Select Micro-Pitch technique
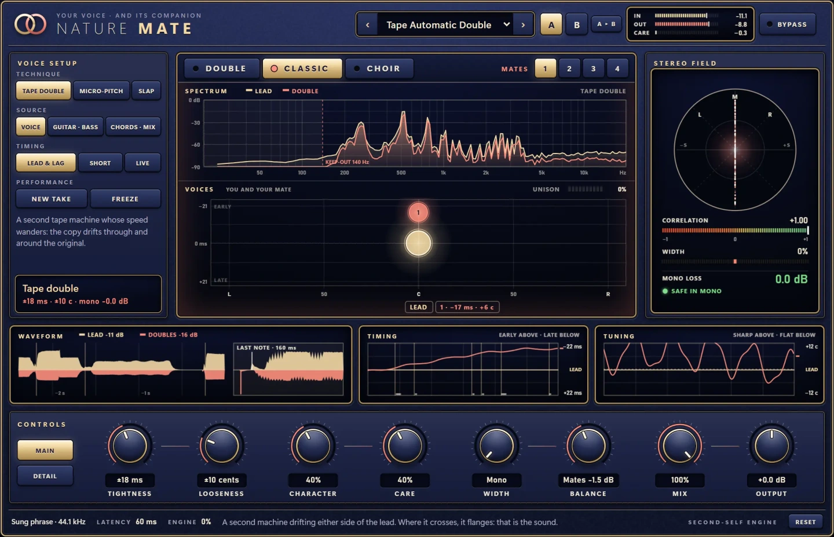 tap(101, 91)
